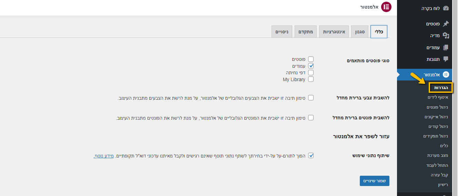Viewport: 458px width, 196px height.
Task: Click the Media library icon
Action: pyautogui.click(x=446, y=35)
